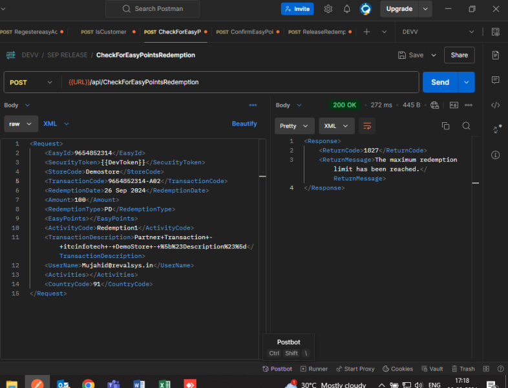Open the code snippet panel

point(495,105)
